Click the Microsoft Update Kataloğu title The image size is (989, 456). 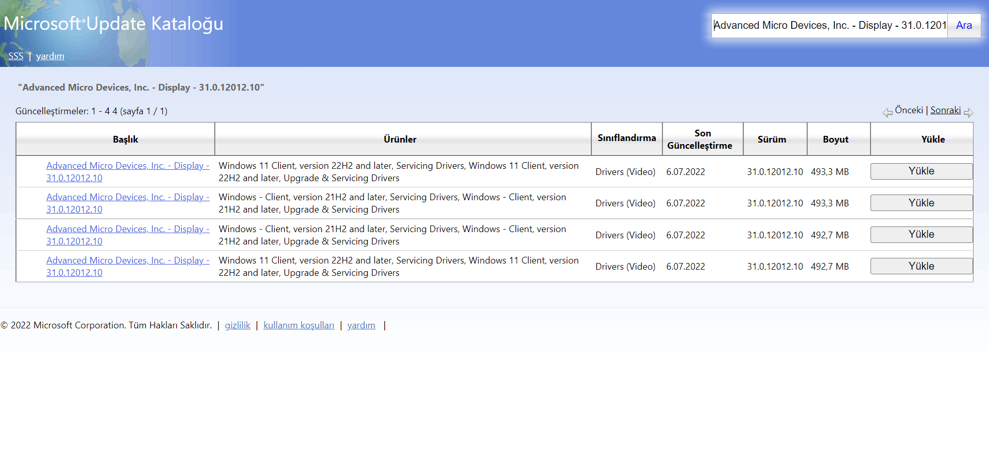pyautogui.click(x=113, y=24)
